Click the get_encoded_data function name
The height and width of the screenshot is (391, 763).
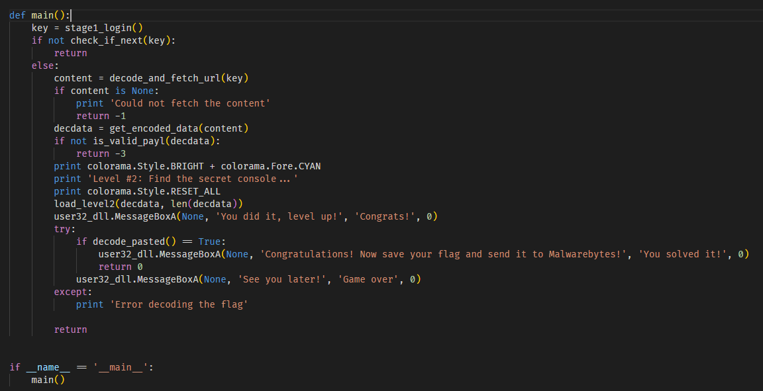coord(154,128)
